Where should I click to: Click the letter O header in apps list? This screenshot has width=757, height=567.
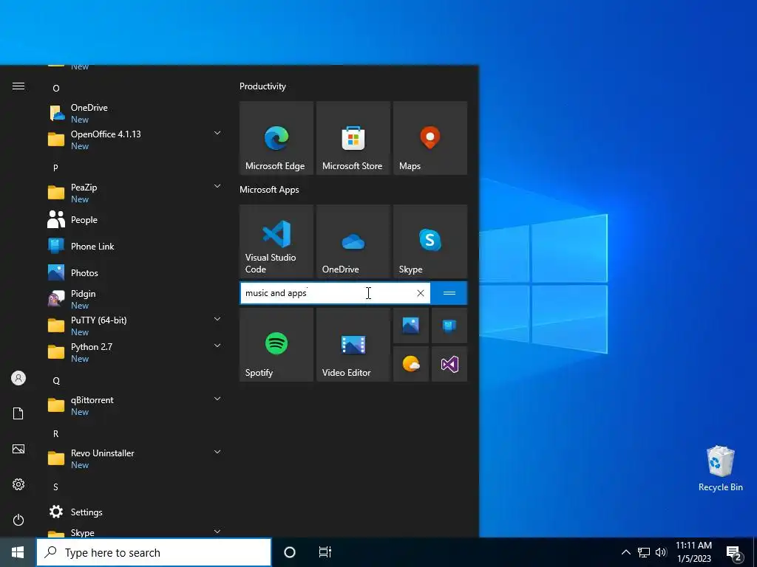tap(56, 89)
